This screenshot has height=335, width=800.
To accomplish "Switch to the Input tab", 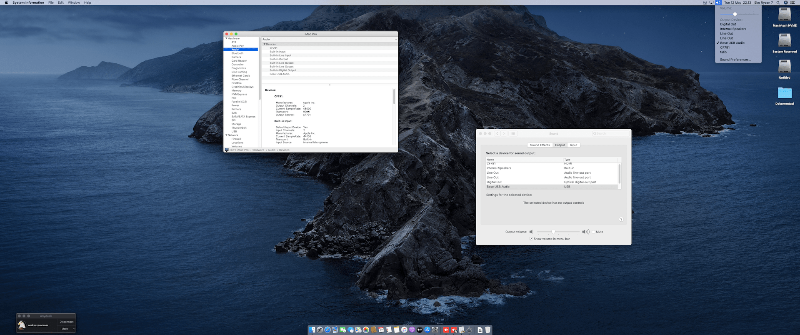I will 574,145.
